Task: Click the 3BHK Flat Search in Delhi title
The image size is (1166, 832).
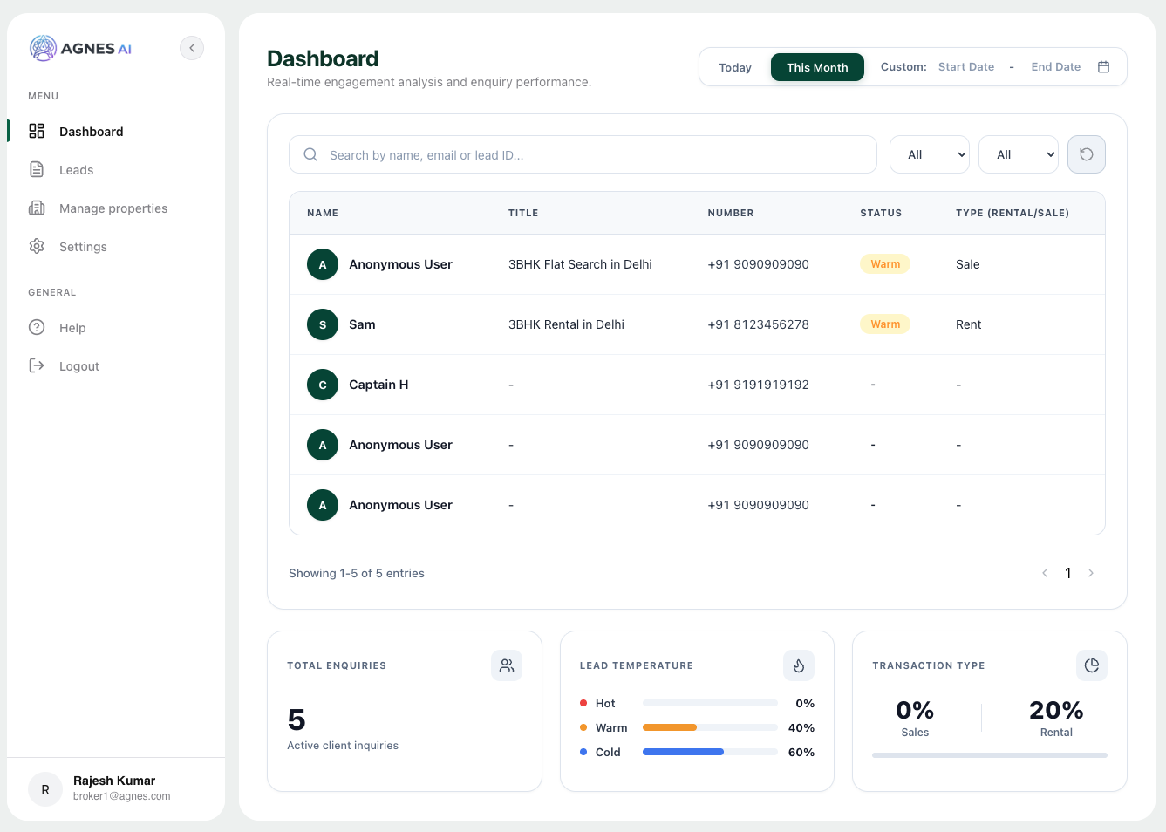Action: [x=580, y=264]
